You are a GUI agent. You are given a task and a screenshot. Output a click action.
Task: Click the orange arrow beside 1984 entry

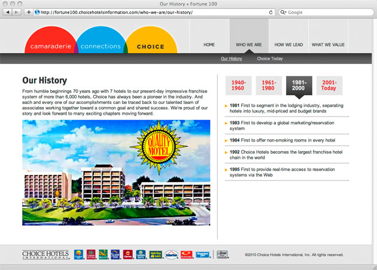point(226,140)
